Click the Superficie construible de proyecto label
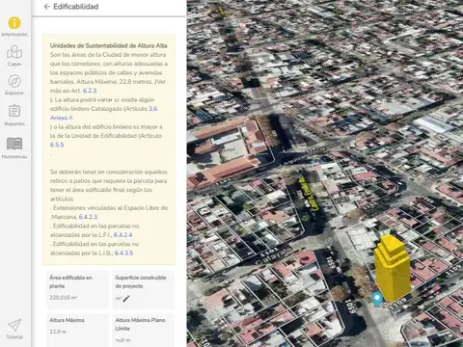Screen dimensions: 463x347 click(141, 281)
